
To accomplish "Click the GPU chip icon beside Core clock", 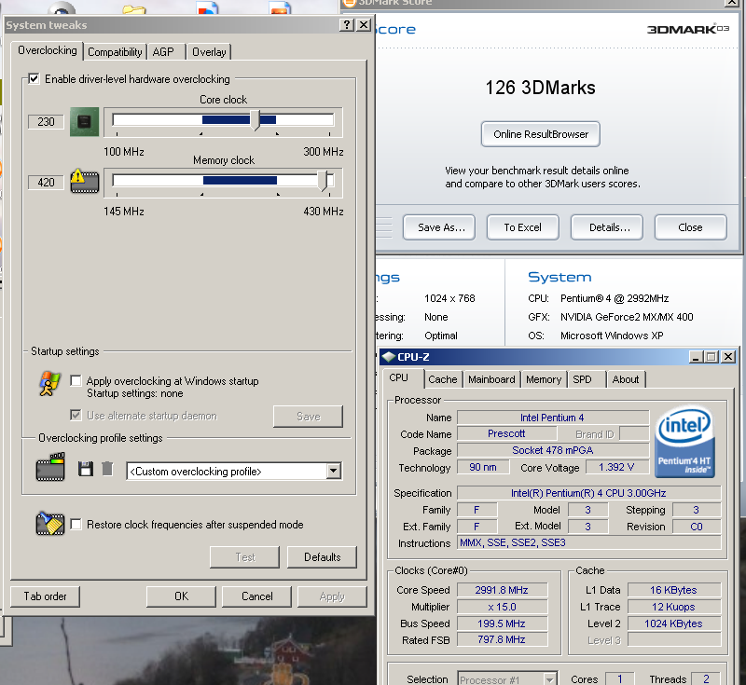I will coord(84,122).
